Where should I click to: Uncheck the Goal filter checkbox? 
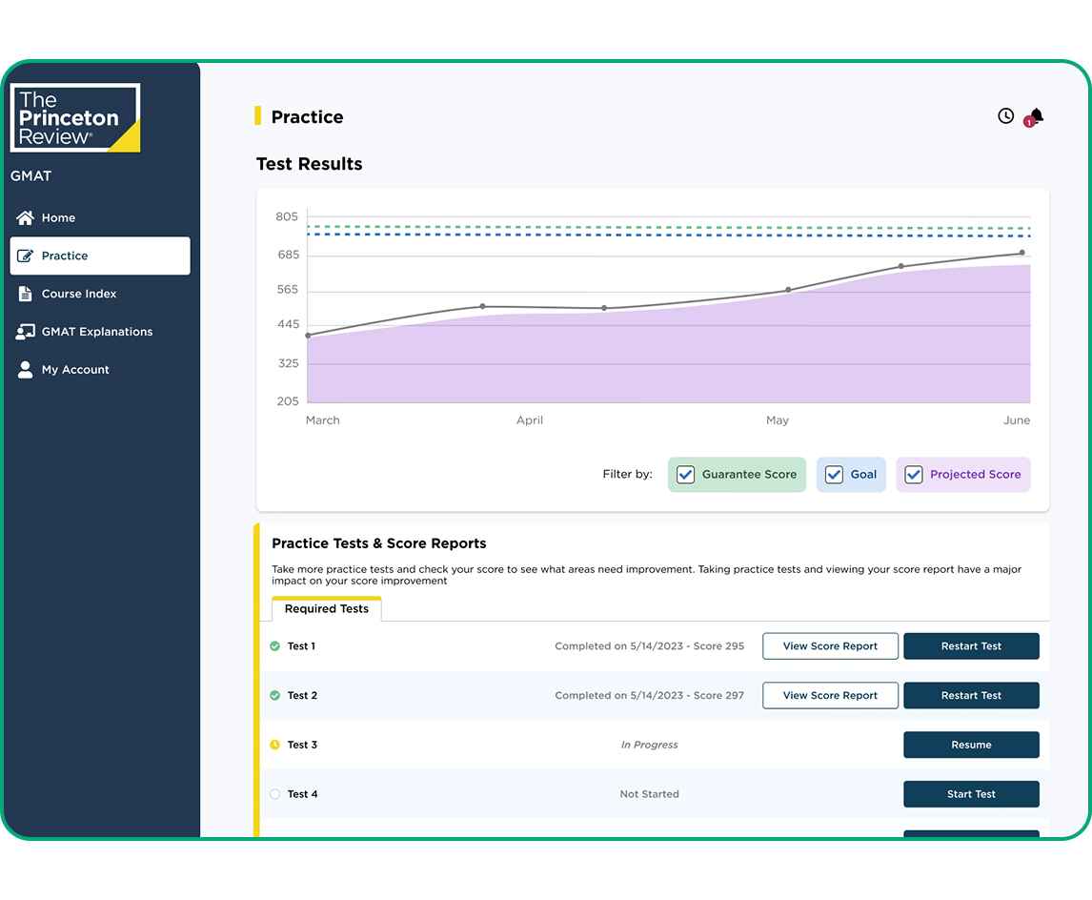[834, 475]
